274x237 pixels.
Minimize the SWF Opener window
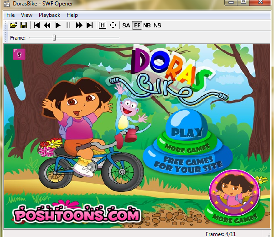tap(231, 2)
